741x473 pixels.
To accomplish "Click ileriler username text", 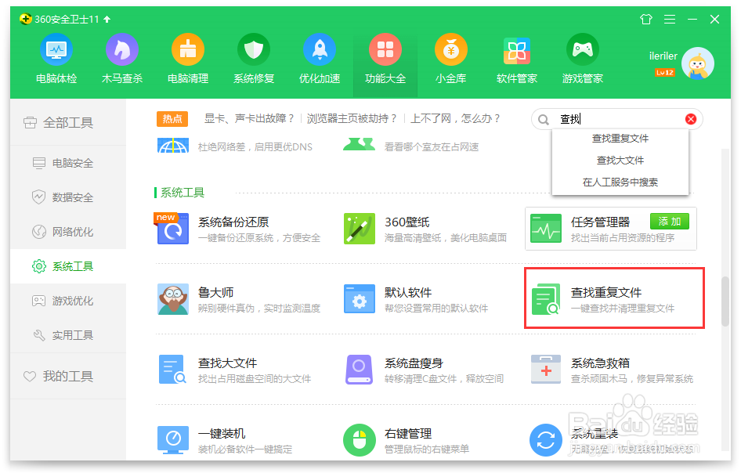I will tap(663, 56).
